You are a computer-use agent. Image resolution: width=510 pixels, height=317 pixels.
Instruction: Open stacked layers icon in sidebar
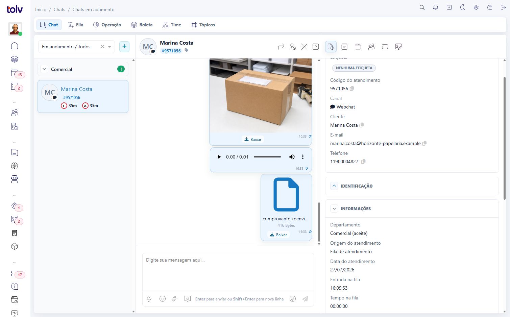(15, 59)
